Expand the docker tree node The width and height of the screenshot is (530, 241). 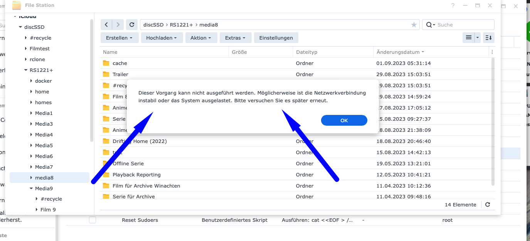point(31,81)
